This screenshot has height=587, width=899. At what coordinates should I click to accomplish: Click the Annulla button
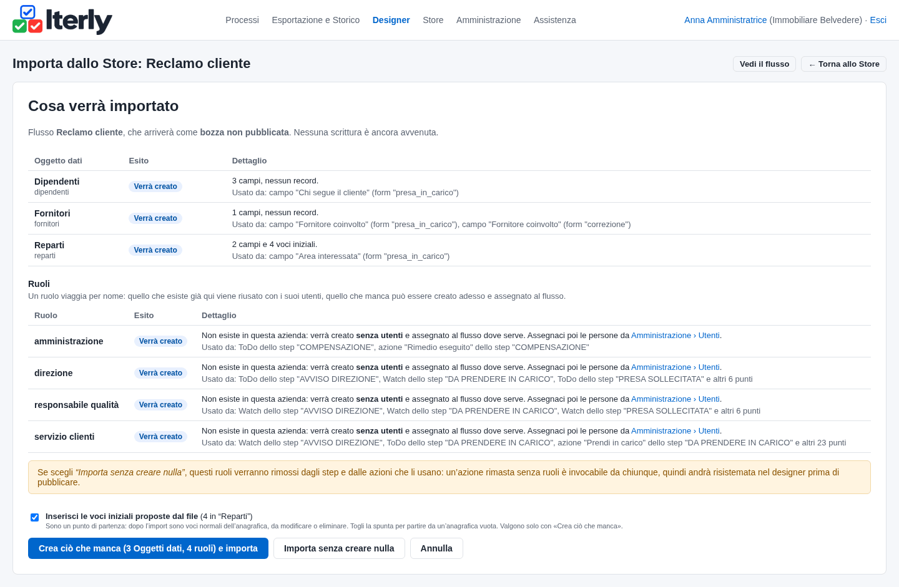[x=436, y=548]
